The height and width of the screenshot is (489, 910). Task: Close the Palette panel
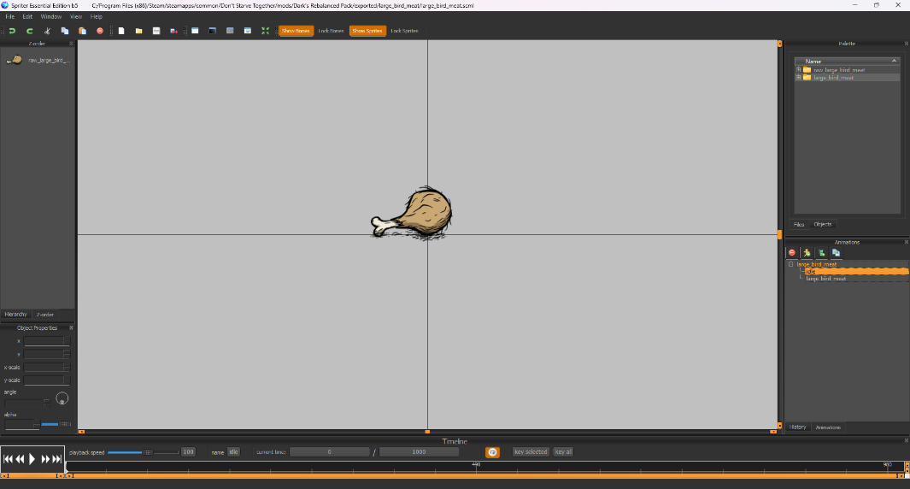click(x=906, y=44)
